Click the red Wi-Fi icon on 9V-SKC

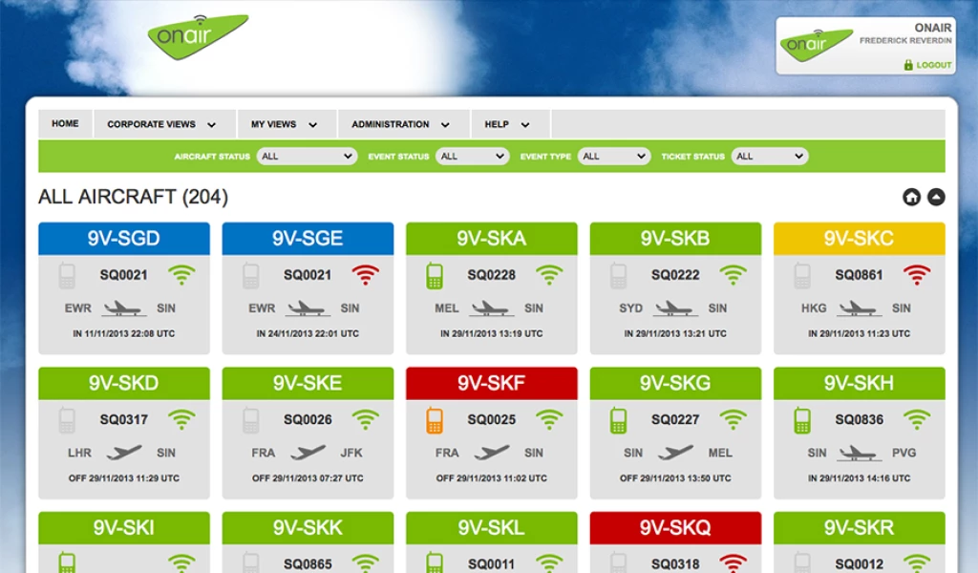917,276
